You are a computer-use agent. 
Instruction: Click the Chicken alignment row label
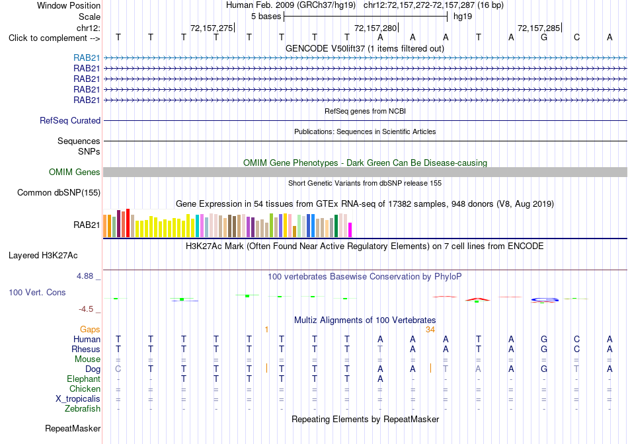(85, 388)
